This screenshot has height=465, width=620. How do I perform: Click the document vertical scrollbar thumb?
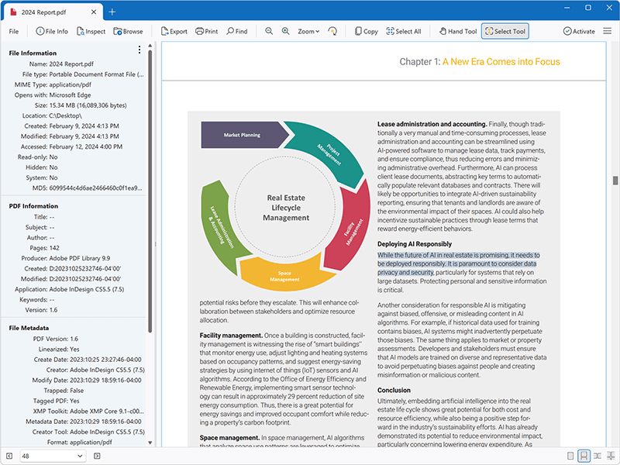615,181
